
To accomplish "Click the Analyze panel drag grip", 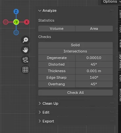I will tap(112, 11).
